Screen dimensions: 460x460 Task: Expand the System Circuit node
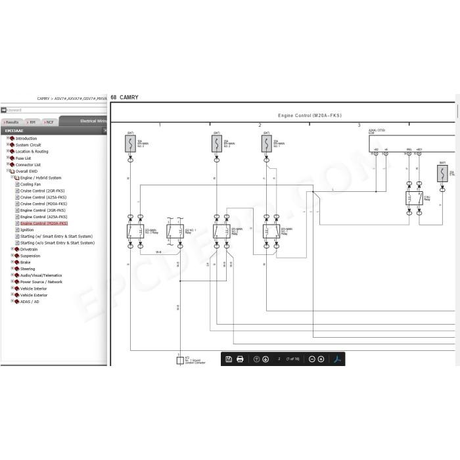[x=8, y=145]
